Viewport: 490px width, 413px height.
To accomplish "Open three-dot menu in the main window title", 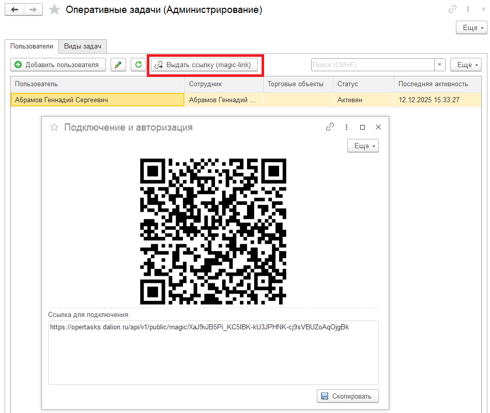I will pyautogui.click(x=468, y=9).
